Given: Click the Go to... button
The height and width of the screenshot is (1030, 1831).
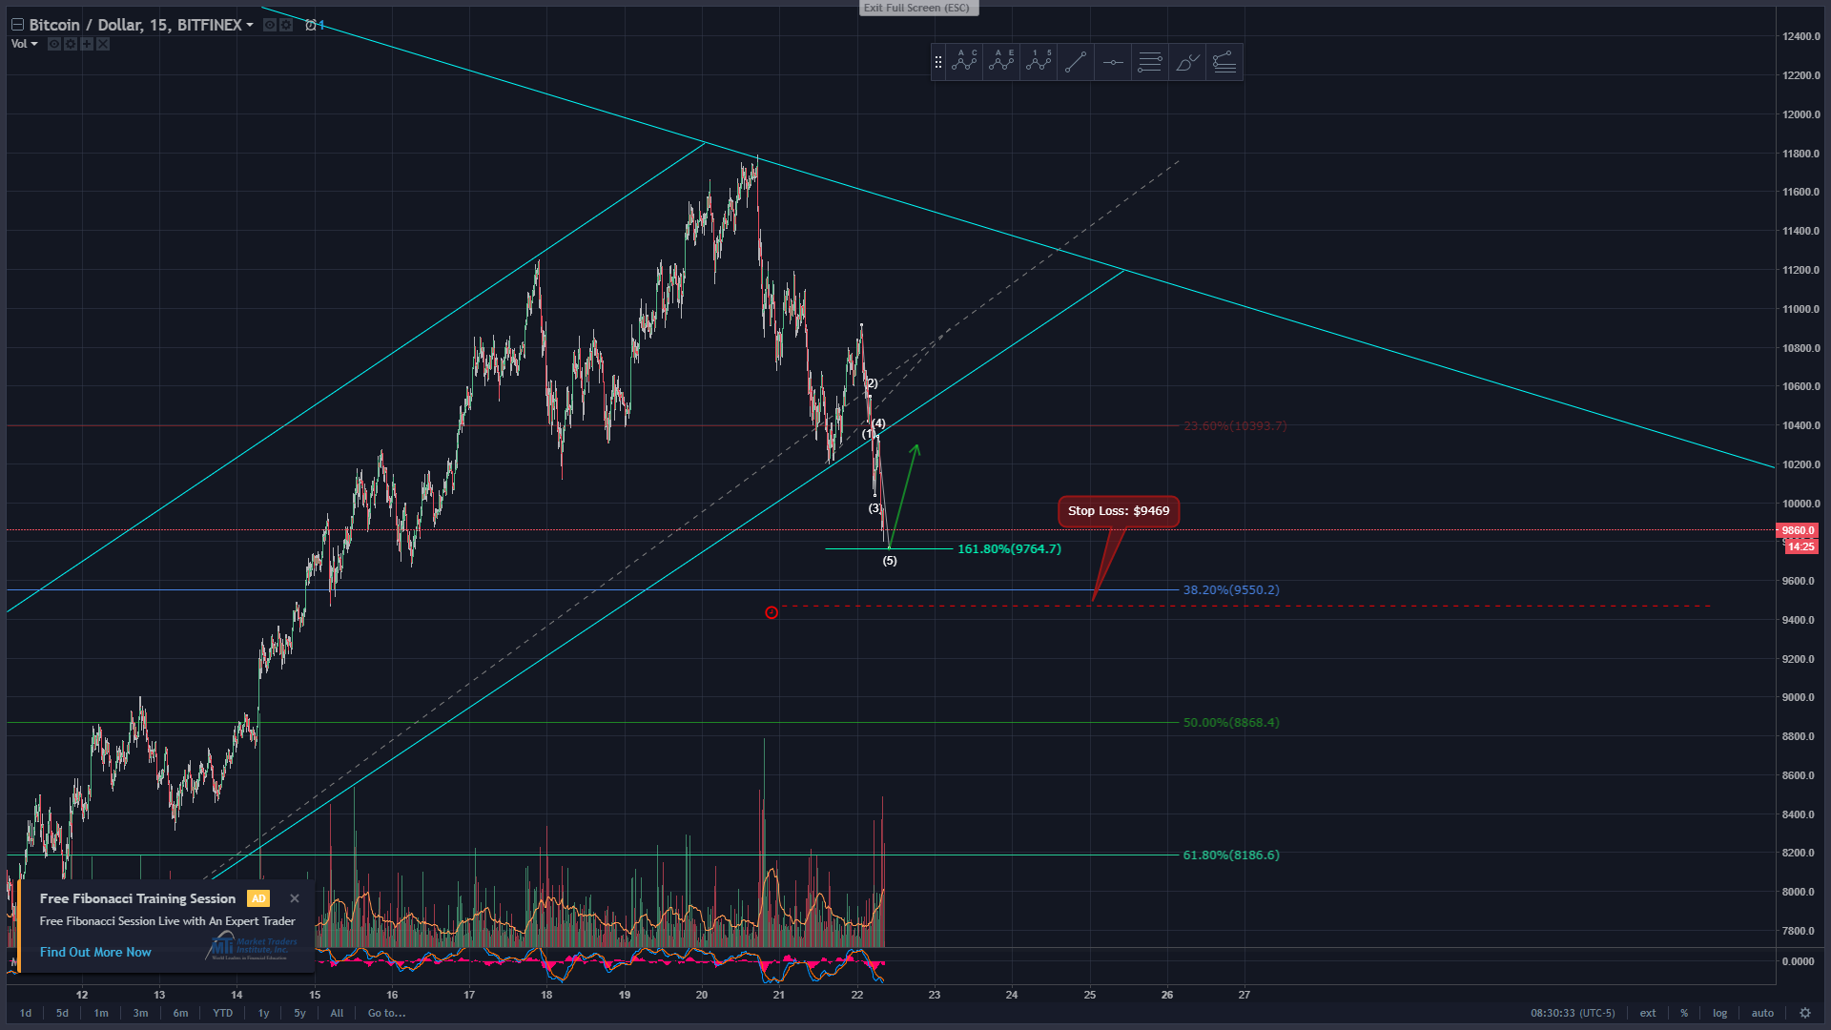Looking at the screenshot, I should pos(386,1013).
